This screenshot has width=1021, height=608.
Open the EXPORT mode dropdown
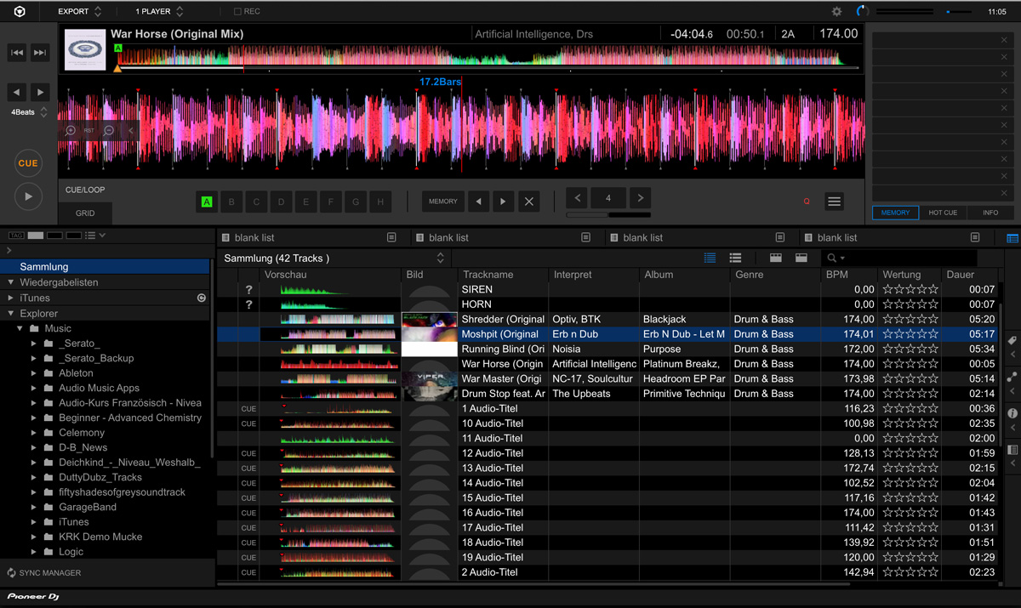click(x=79, y=12)
